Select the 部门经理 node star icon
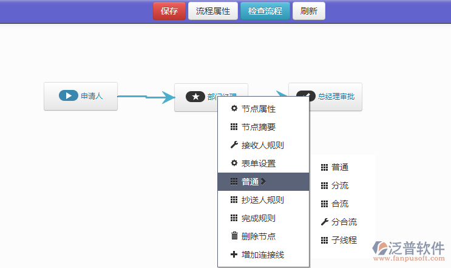451x268 pixels. pyautogui.click(x=195, y=97)
